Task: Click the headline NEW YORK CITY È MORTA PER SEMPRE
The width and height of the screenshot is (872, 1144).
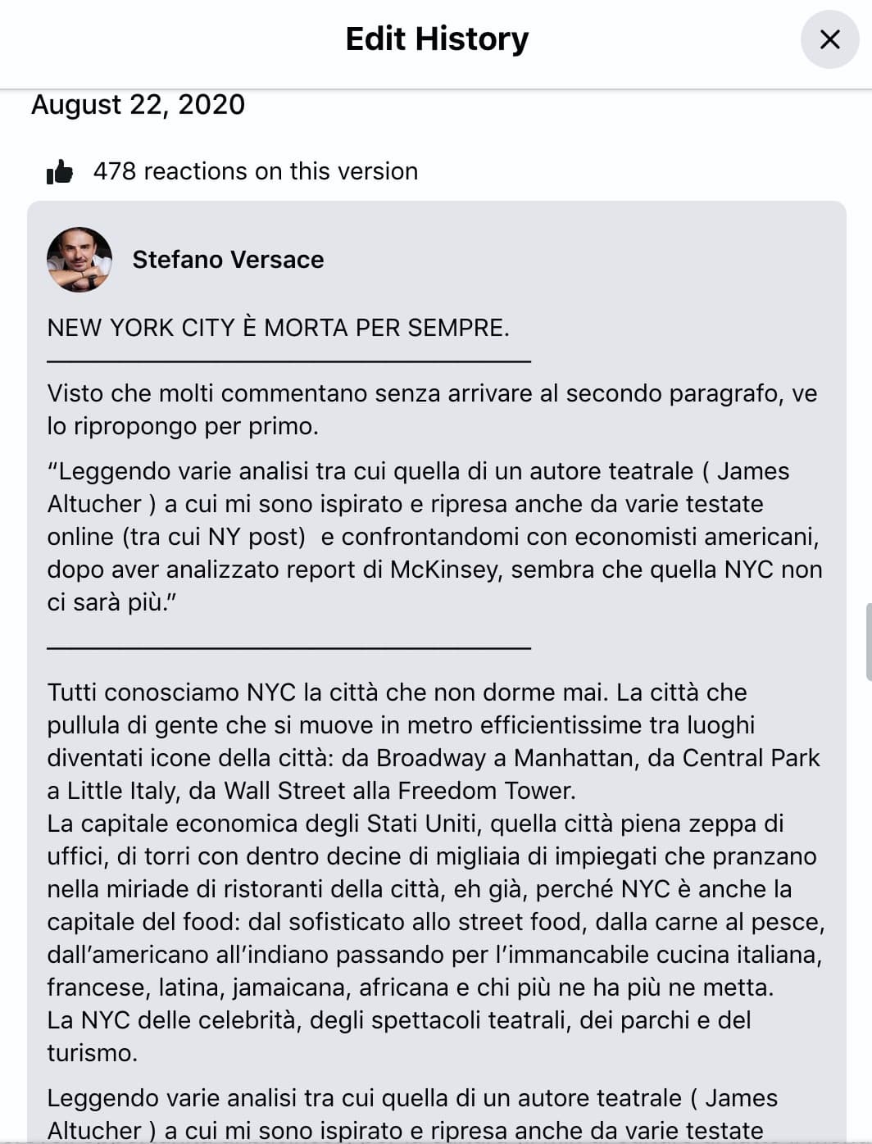Action: 279,328
